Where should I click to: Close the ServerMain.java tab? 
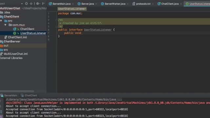[73, 4]
